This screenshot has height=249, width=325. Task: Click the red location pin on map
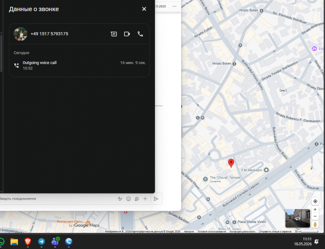click(231, 163)
